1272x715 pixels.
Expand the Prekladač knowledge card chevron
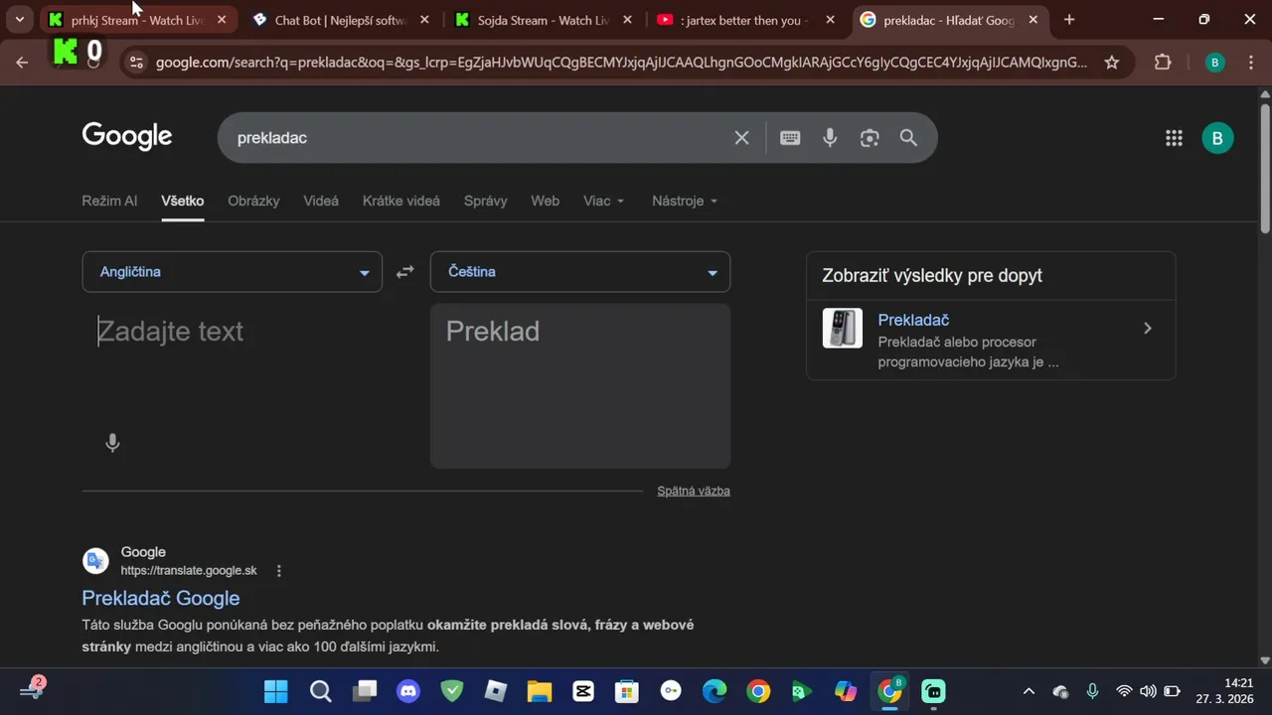[1148, 329]
